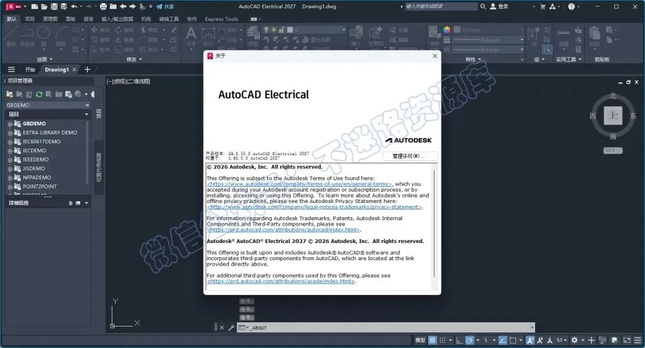The width and height of the screenshot is (645, 348).
Task: Toggle object snap tracking in status bar
Action: tap(503, 340)
